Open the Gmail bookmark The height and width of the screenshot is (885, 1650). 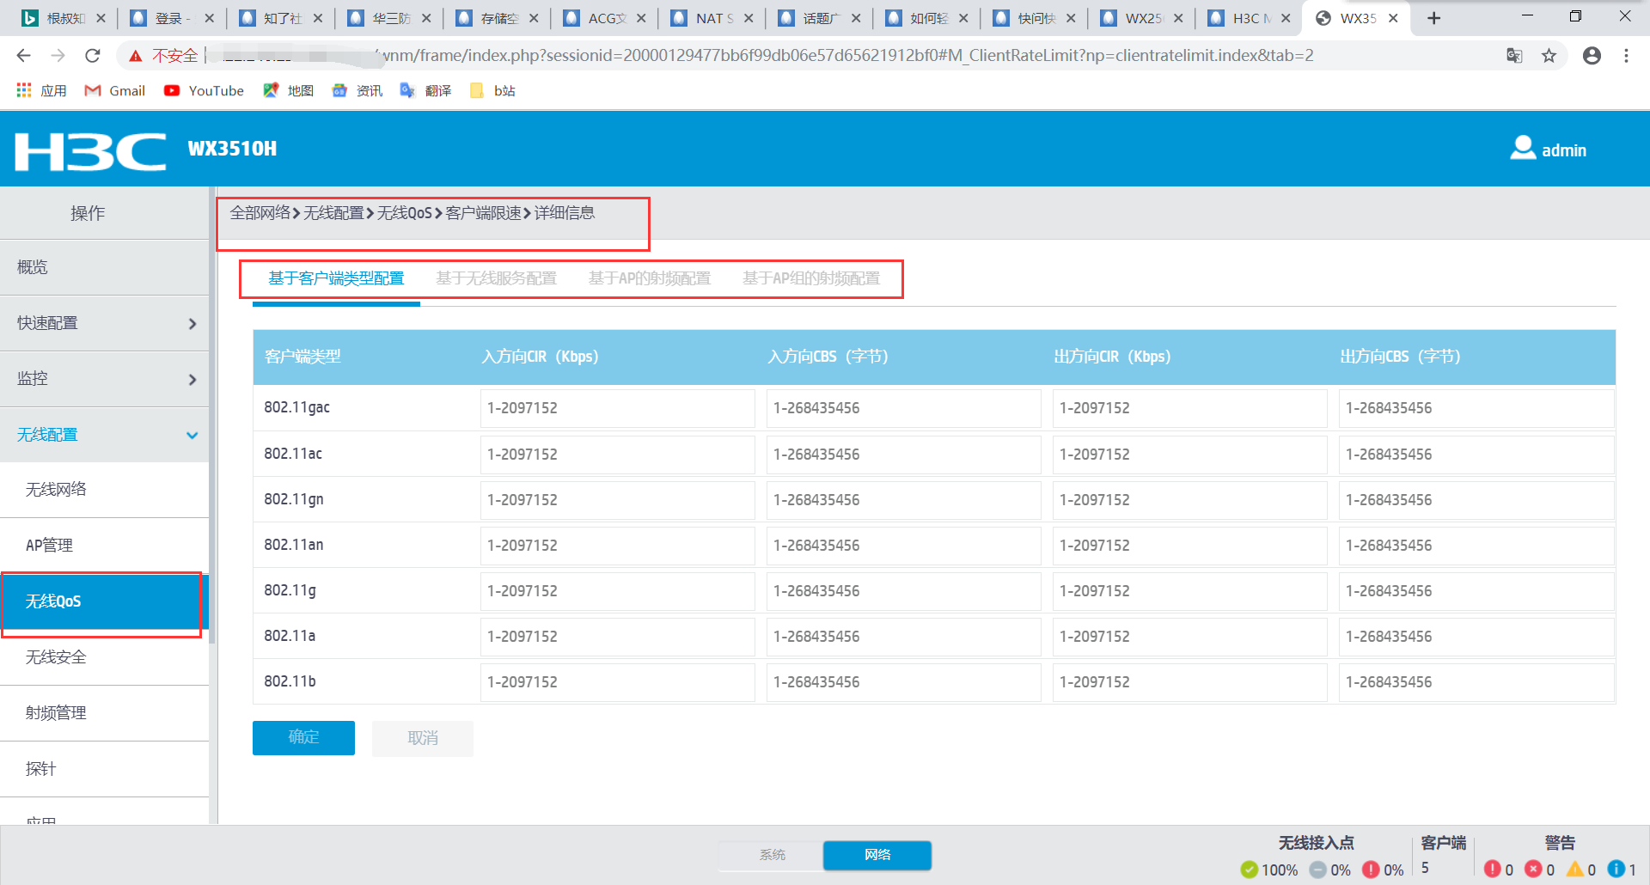(114, 90)
